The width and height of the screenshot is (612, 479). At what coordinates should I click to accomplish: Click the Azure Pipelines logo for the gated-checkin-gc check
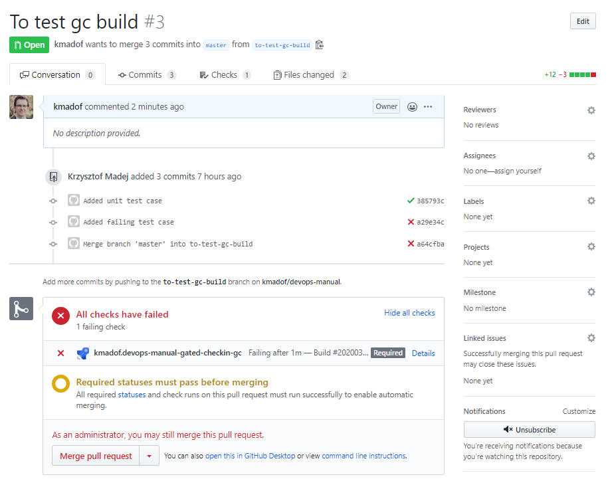83,353
